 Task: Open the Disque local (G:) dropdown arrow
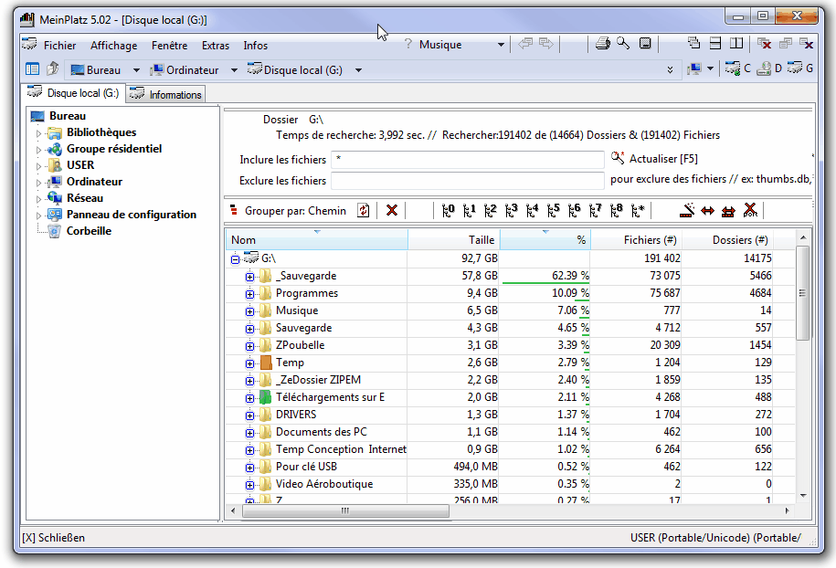click(359, 70)
